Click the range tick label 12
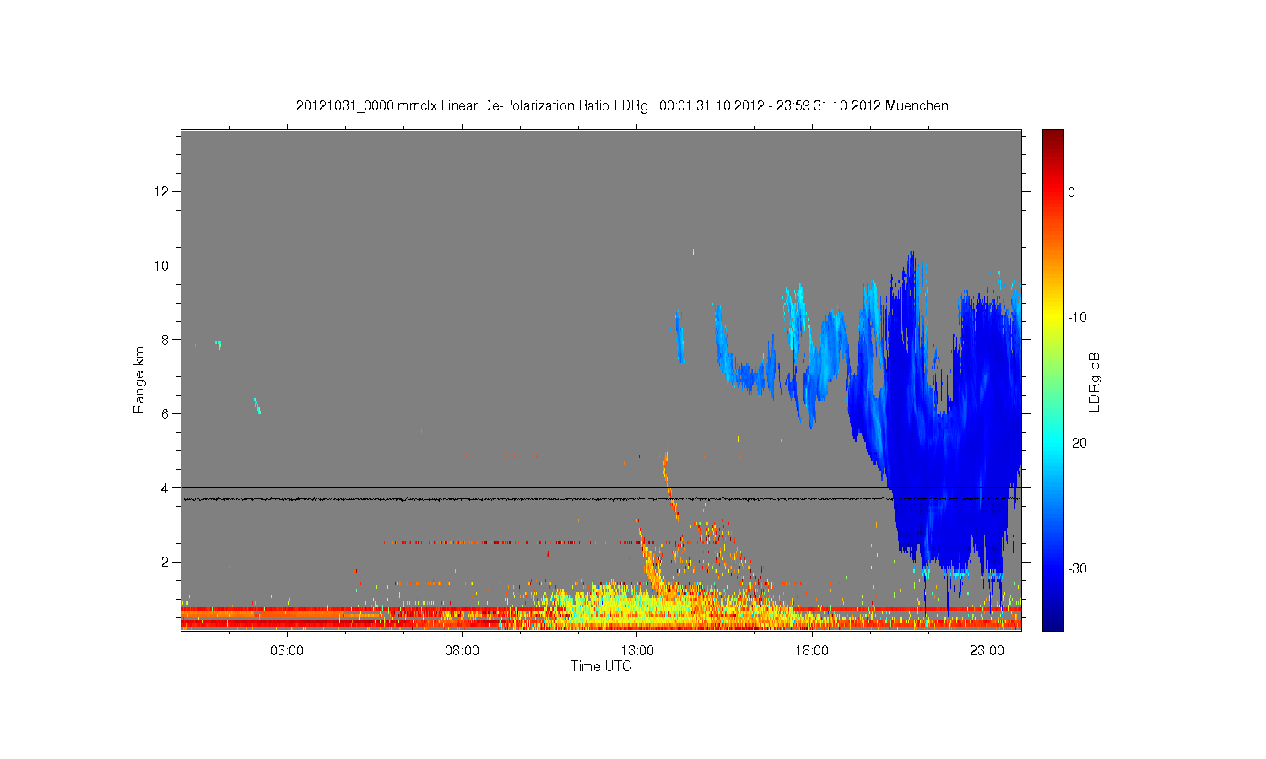 (x=163, y=192)
